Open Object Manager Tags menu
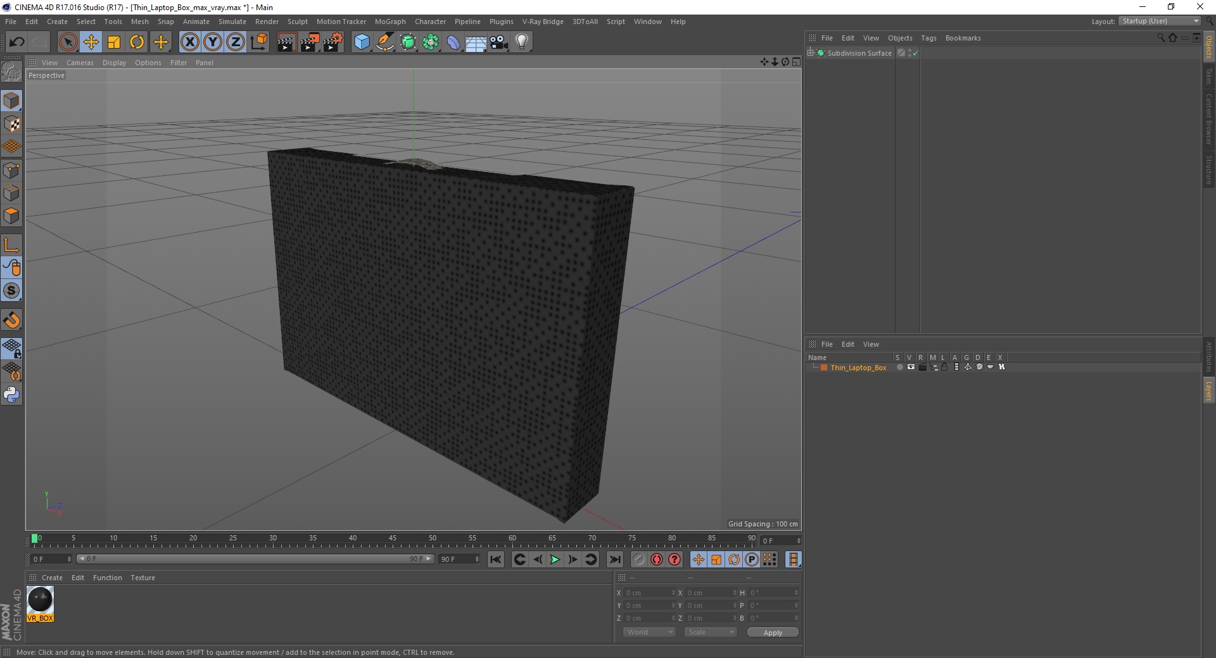 click(x=928, y=38)
